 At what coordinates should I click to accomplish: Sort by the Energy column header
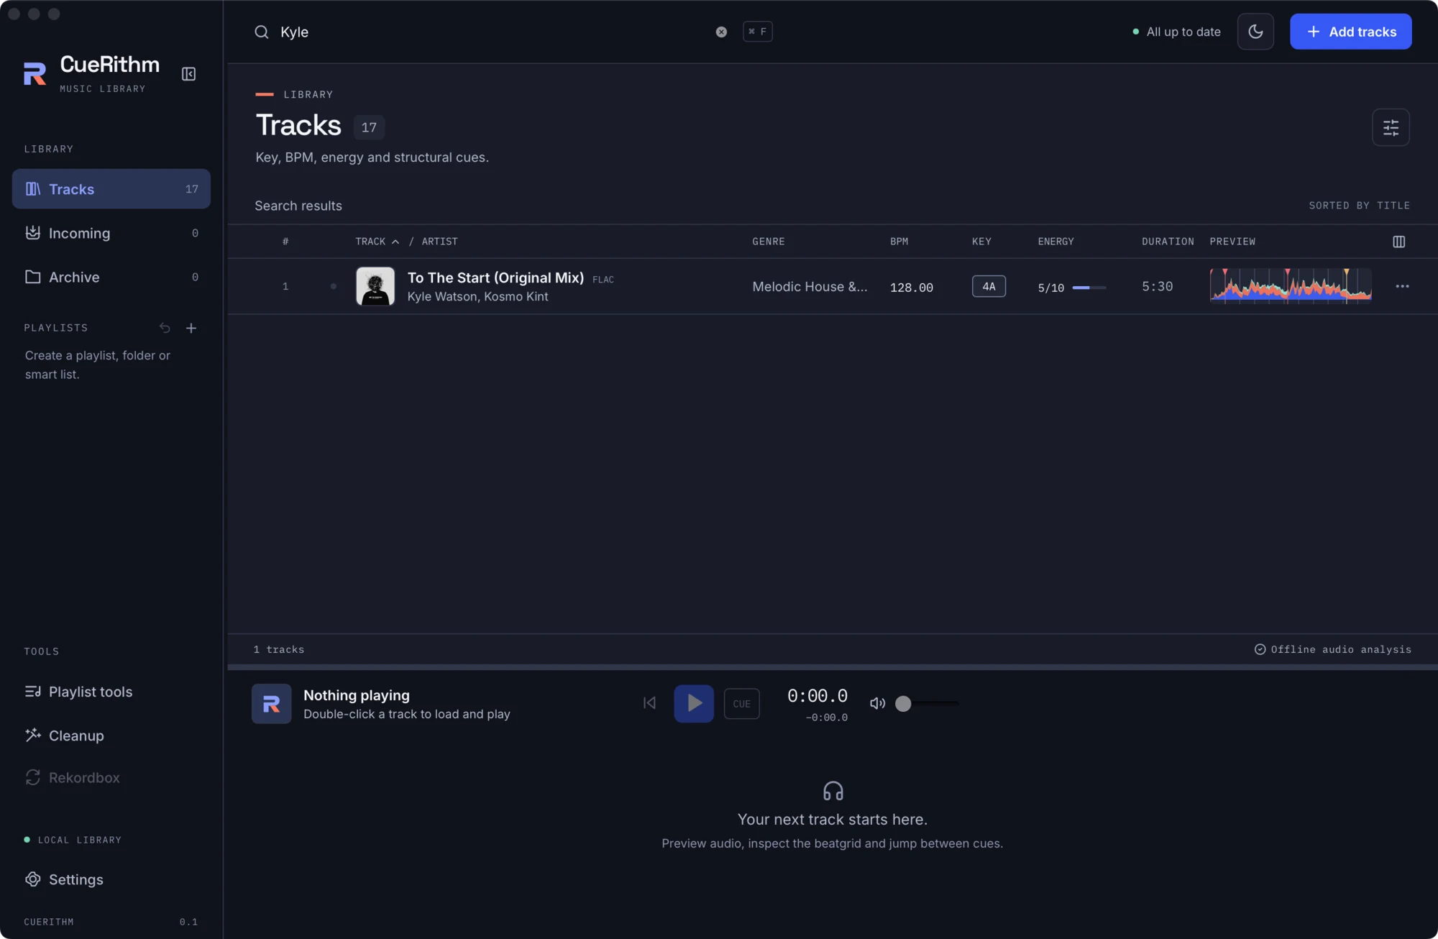(x=1055, y=242)
